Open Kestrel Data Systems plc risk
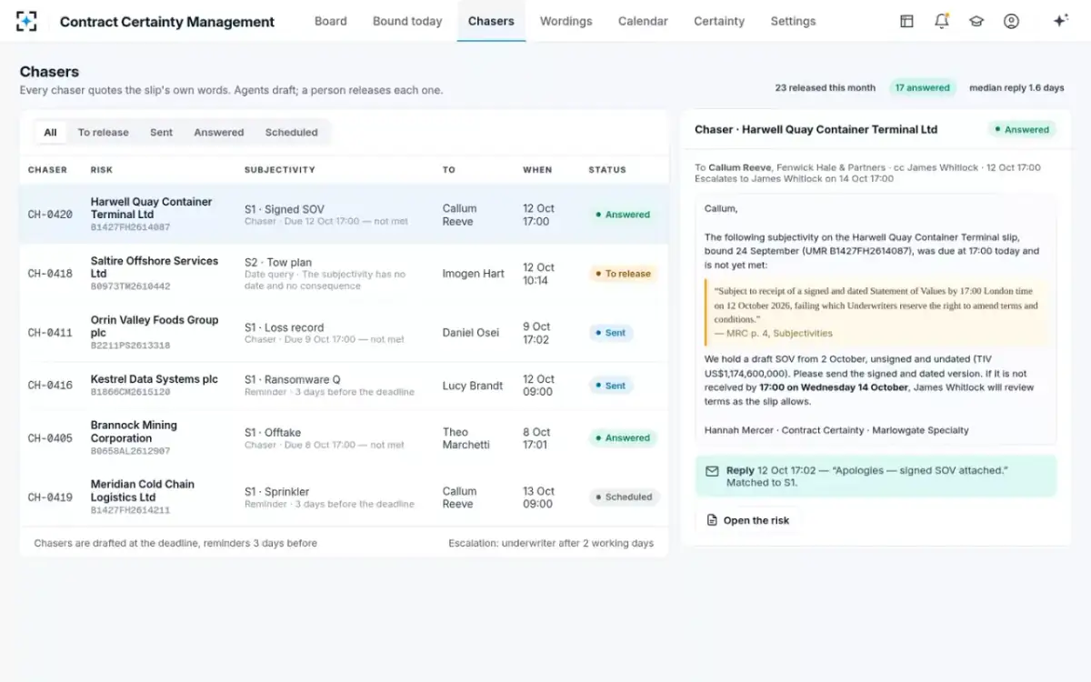Viewport: 1091px width, 682px height. point(155,379)
